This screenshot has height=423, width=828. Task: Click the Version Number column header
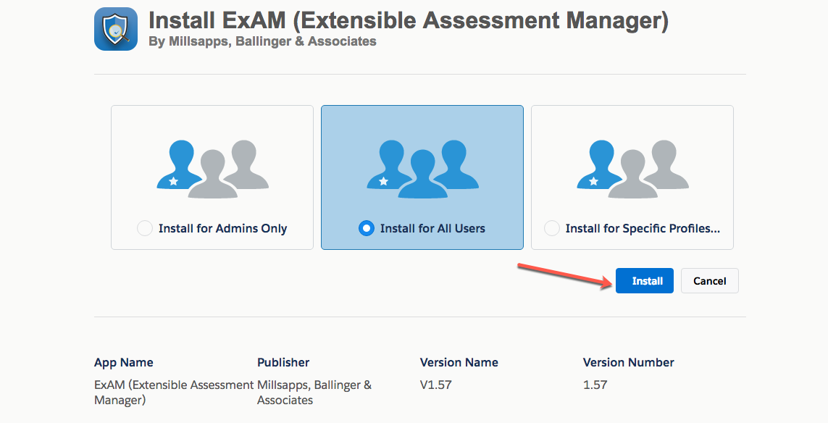tap(628, 362)
